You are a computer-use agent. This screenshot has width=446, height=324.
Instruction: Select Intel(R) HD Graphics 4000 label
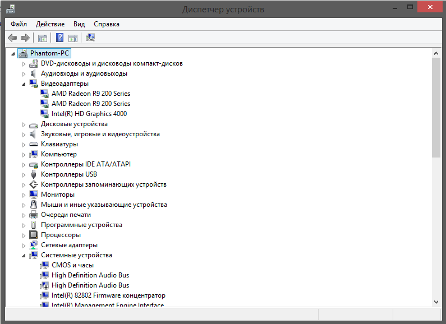[89, 114]
